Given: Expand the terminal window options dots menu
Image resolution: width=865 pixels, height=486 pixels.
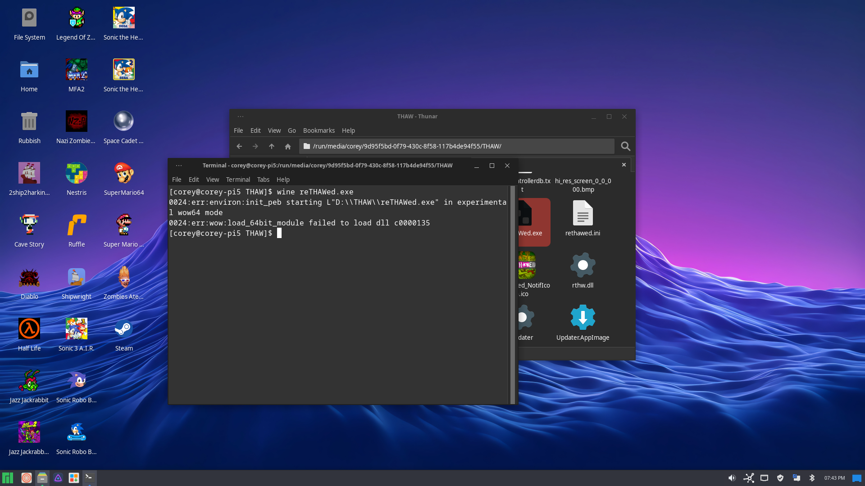Looking at the screenshot, I should point(179,166).
